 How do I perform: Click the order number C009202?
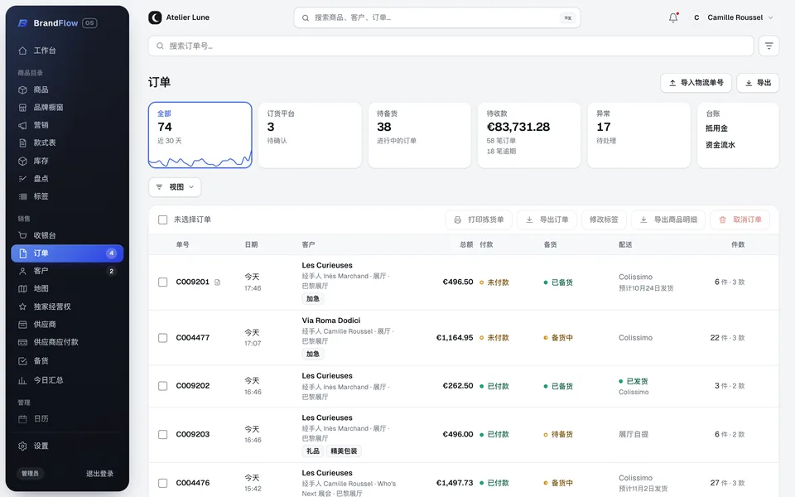[193, 386]
